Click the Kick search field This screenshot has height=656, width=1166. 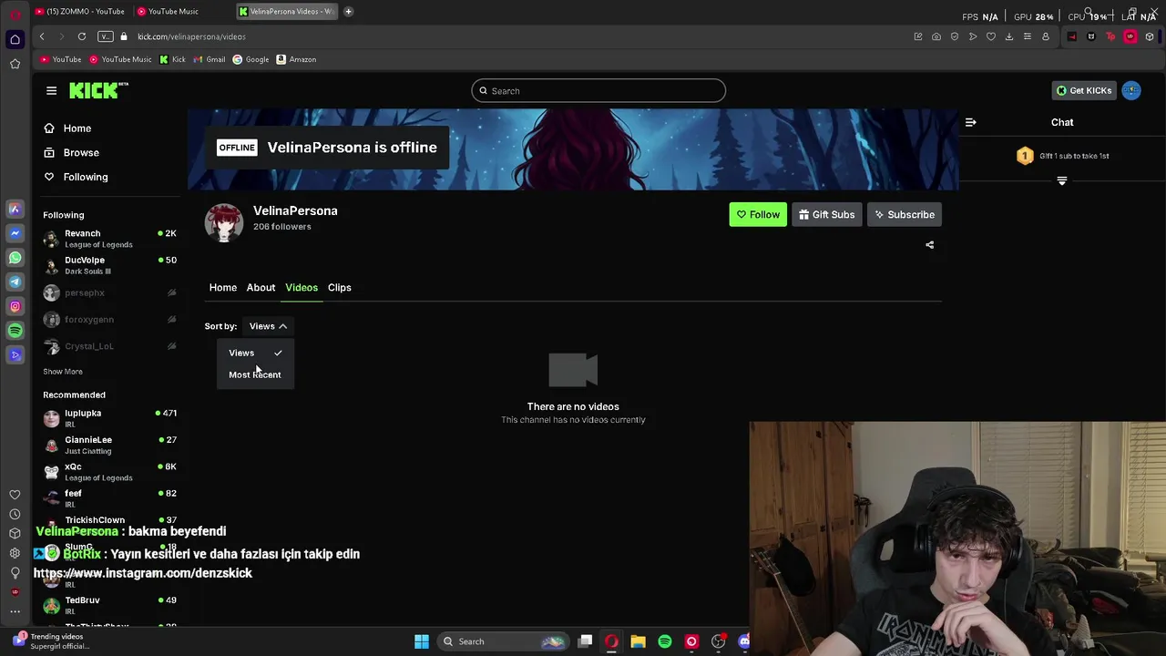598,91
